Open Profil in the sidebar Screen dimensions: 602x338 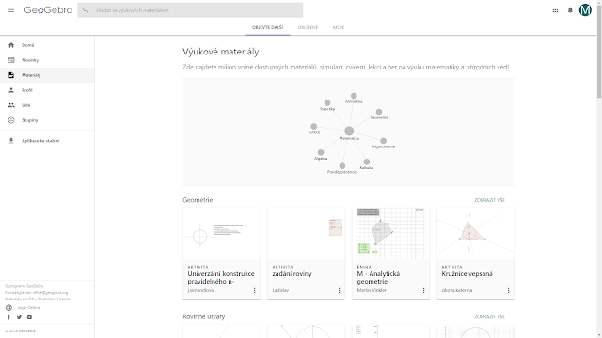click(x=47, y=90)
